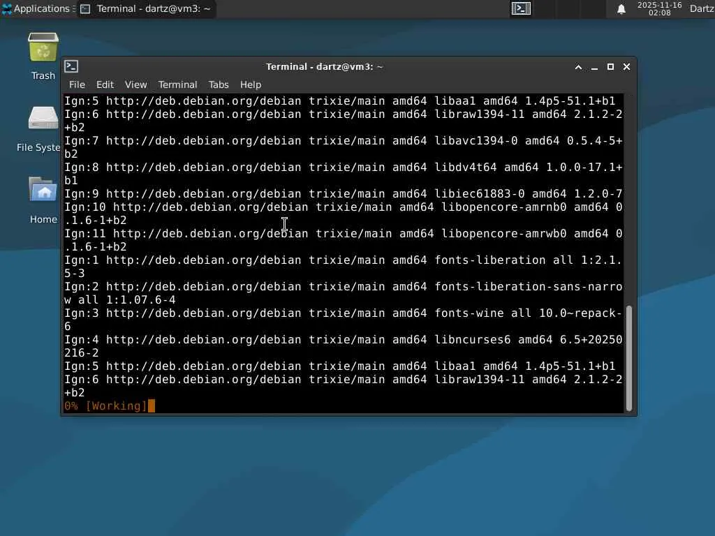Click the window title 'Terminal - dartz@vm3: ~'
This screenshot has width=715, height=536.
(x=324, y=66)
